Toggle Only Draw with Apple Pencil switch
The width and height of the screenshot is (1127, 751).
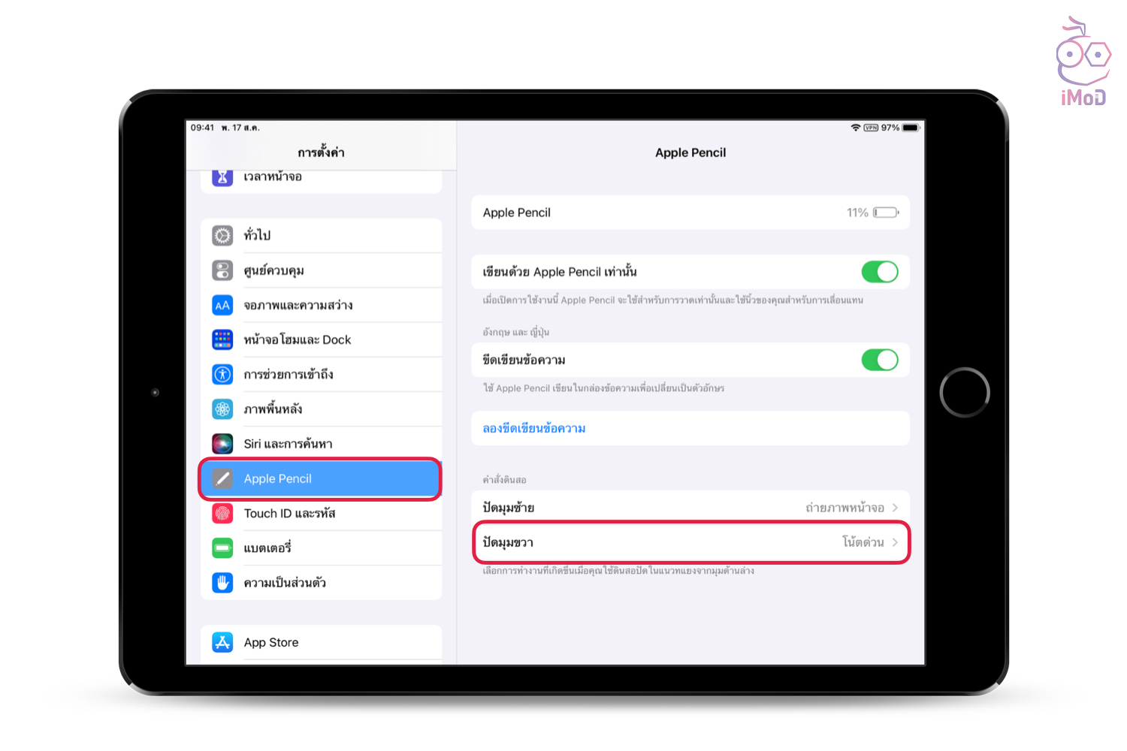pos(880,272)
